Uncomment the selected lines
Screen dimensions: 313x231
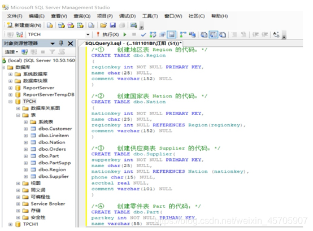tap(244, 34)
